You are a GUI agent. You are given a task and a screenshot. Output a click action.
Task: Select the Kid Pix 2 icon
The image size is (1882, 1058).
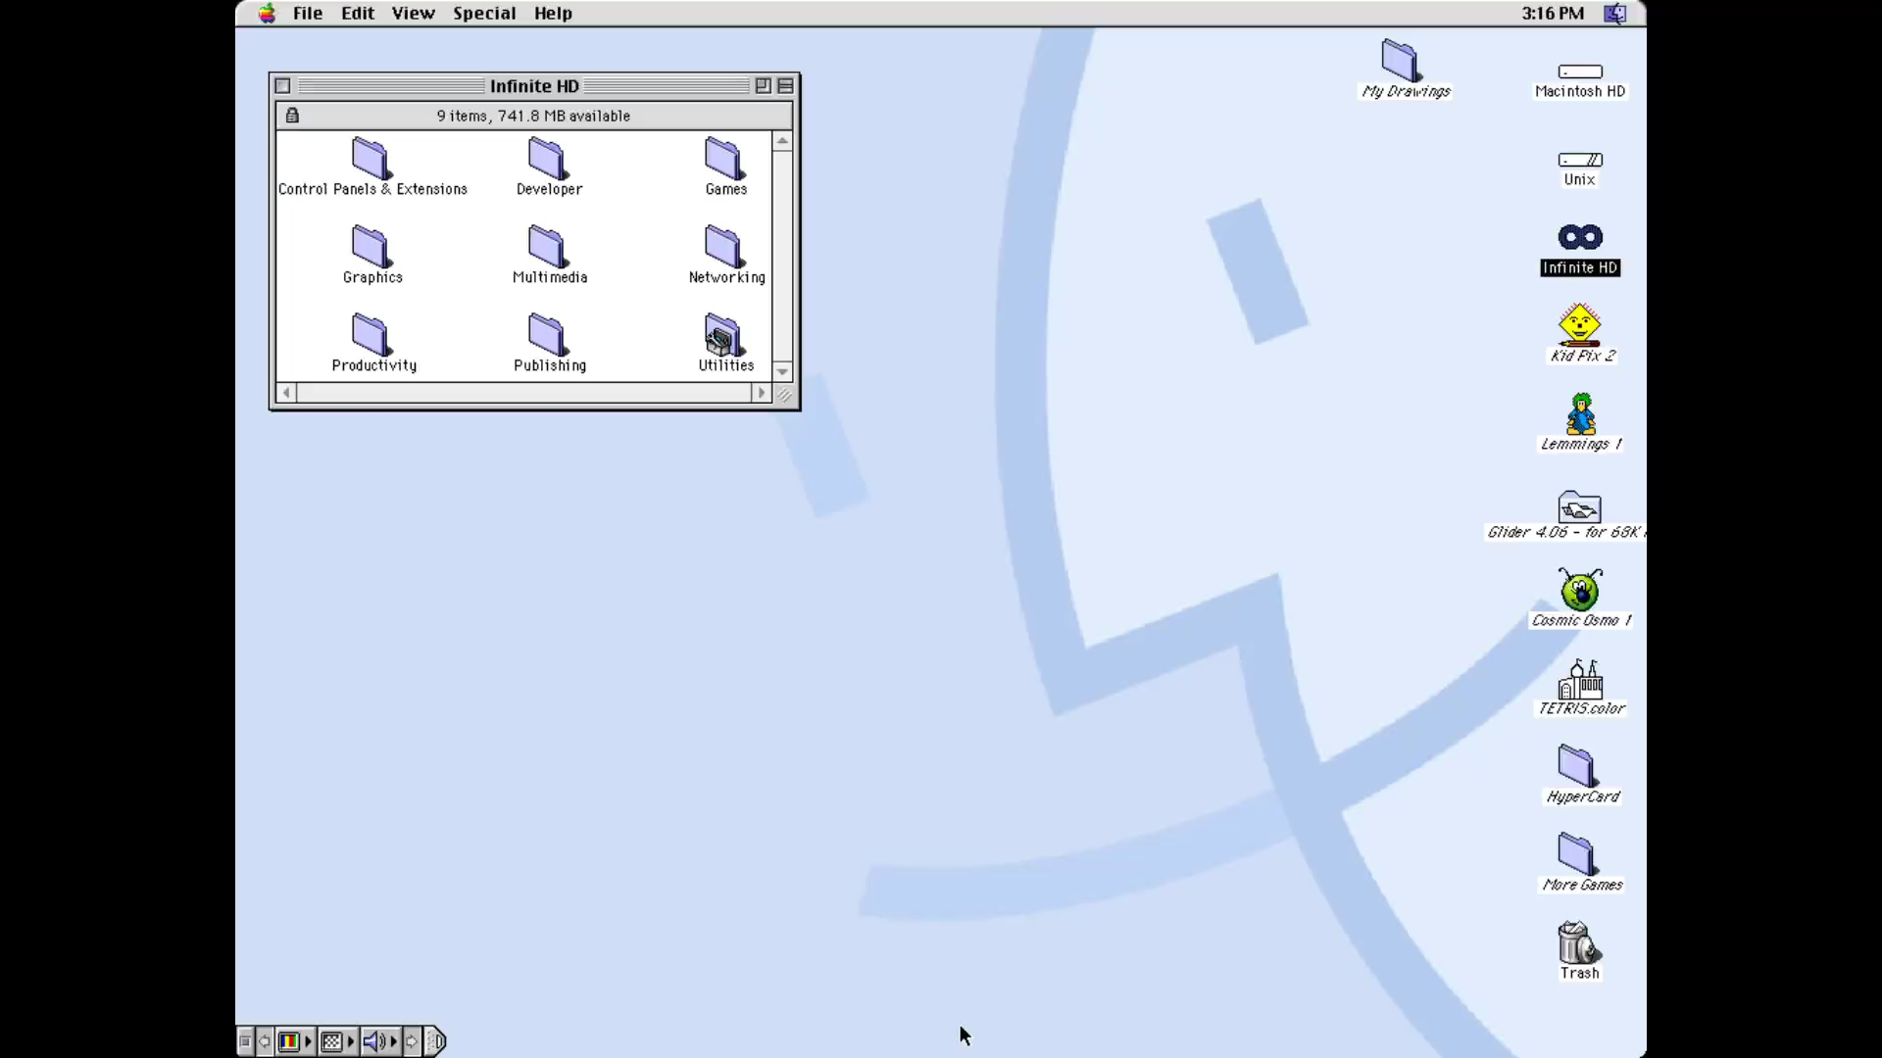point(1580,325)
